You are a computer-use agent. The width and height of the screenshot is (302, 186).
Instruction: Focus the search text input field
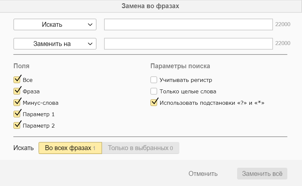(x=188, y=24)
